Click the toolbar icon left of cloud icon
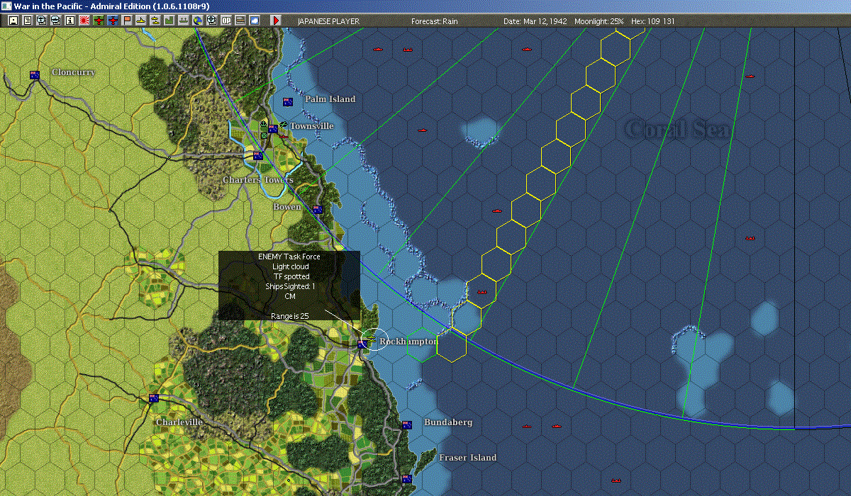Viewport: 851px width, 496px height. 240,21
